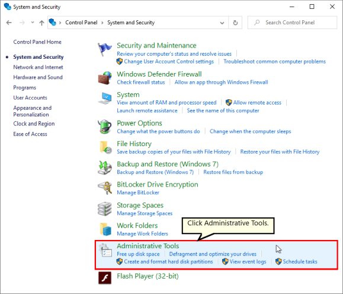Click Restore your files with File History
This screenshot has width=343, height=294.
point(280,151)
